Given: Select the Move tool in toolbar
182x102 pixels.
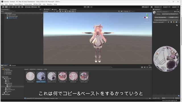Looking at the screenshot, I should coord(6,7).
